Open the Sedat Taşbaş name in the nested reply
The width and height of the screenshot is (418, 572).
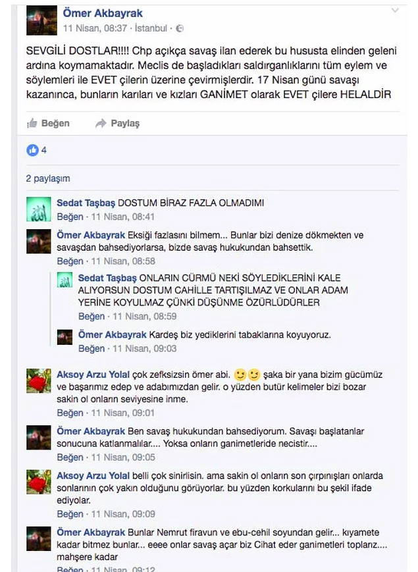point(107,278)
